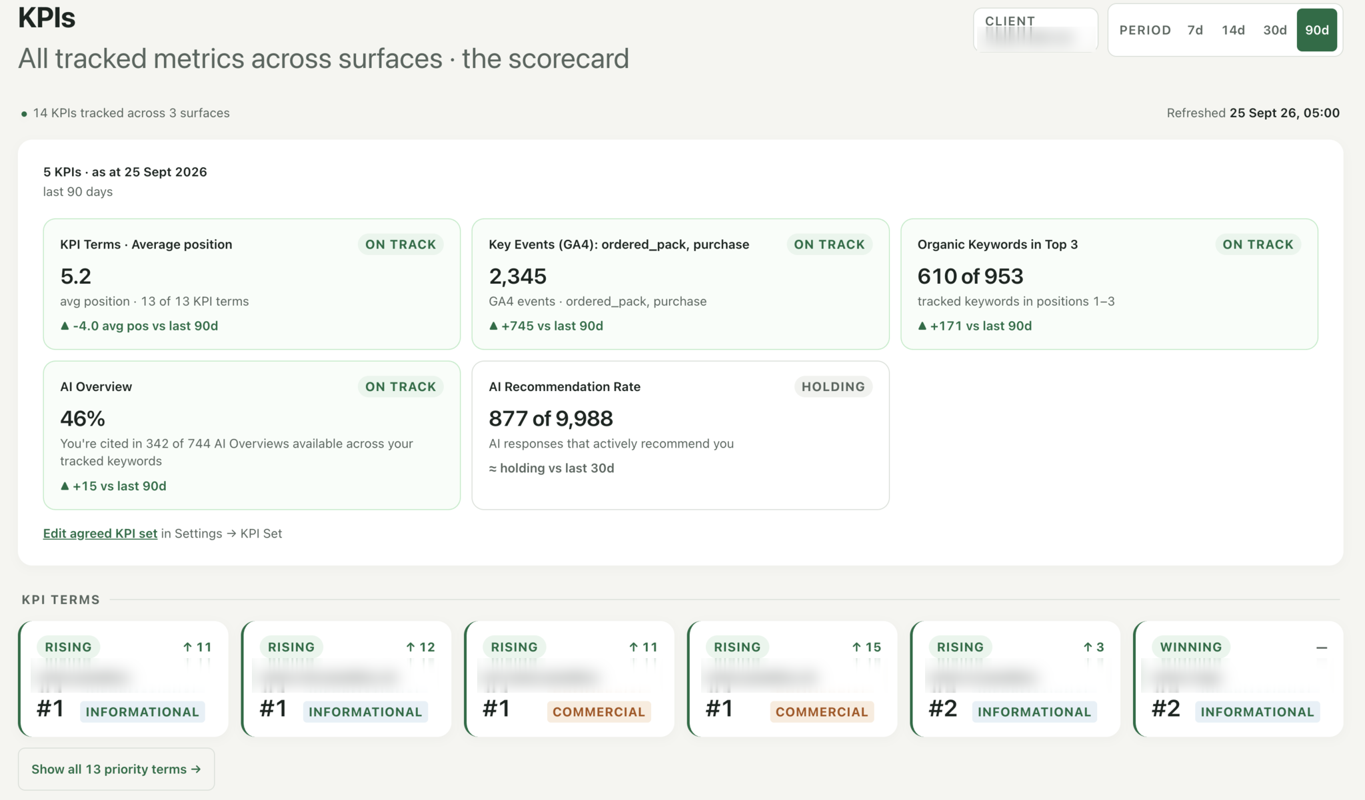Click the -4.0 avg pos trend text

(139, 326)
